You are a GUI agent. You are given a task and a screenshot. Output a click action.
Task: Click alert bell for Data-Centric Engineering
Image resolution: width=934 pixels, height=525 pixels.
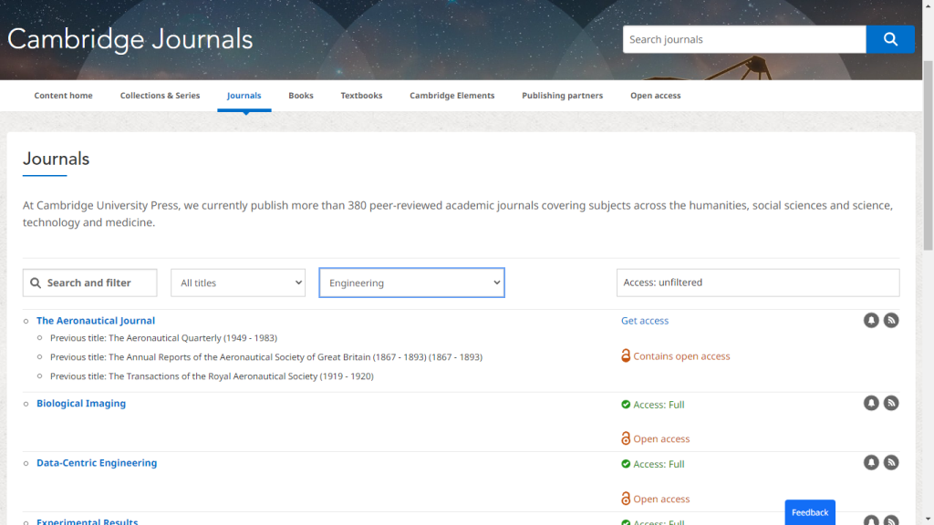(871, 462)
